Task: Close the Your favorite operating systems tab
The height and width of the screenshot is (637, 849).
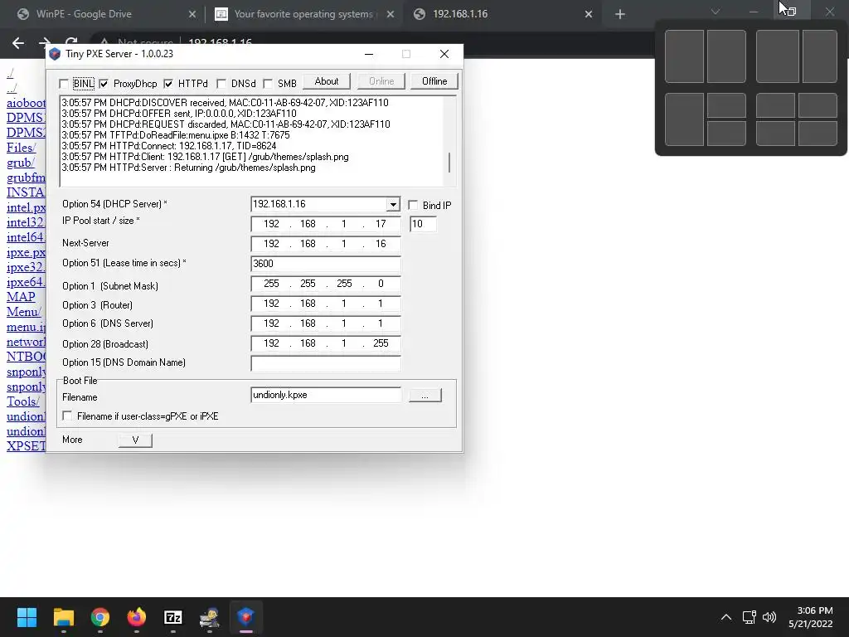Action: [391, 14]
